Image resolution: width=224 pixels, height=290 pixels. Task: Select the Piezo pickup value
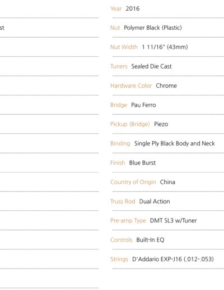pyautogui.click(x=161, y=124)
